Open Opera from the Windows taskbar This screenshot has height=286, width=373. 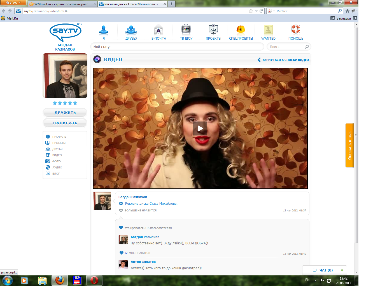pyautogui.click(x=94, y=280)
